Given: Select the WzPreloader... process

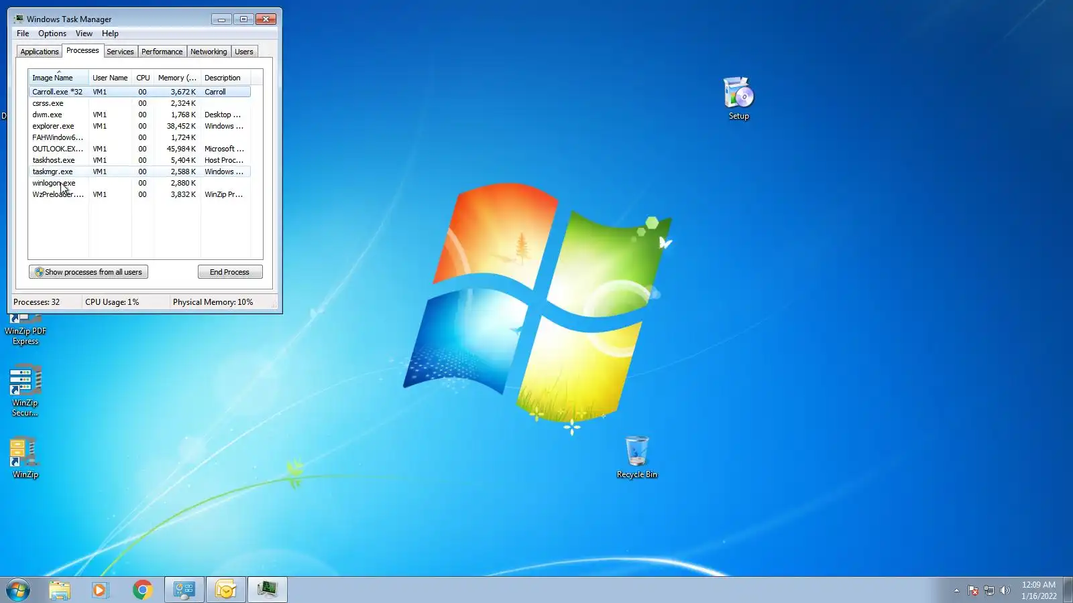Looking at the screenshot, I should point(139,194).
